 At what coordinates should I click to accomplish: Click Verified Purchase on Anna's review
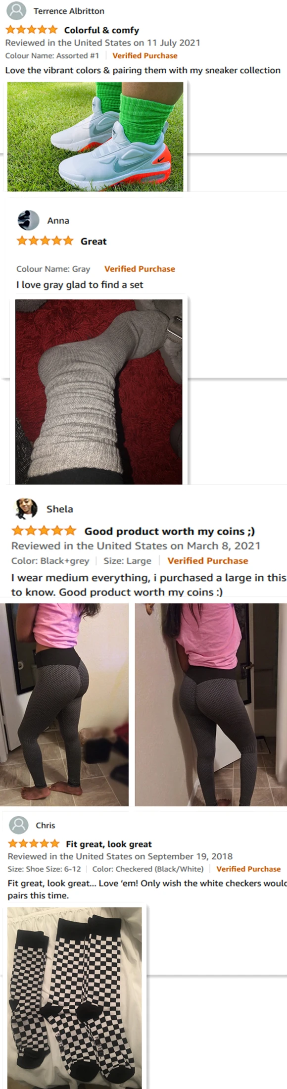(140, 269)
